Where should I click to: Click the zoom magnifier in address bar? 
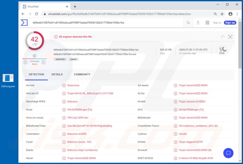point(215,14)
